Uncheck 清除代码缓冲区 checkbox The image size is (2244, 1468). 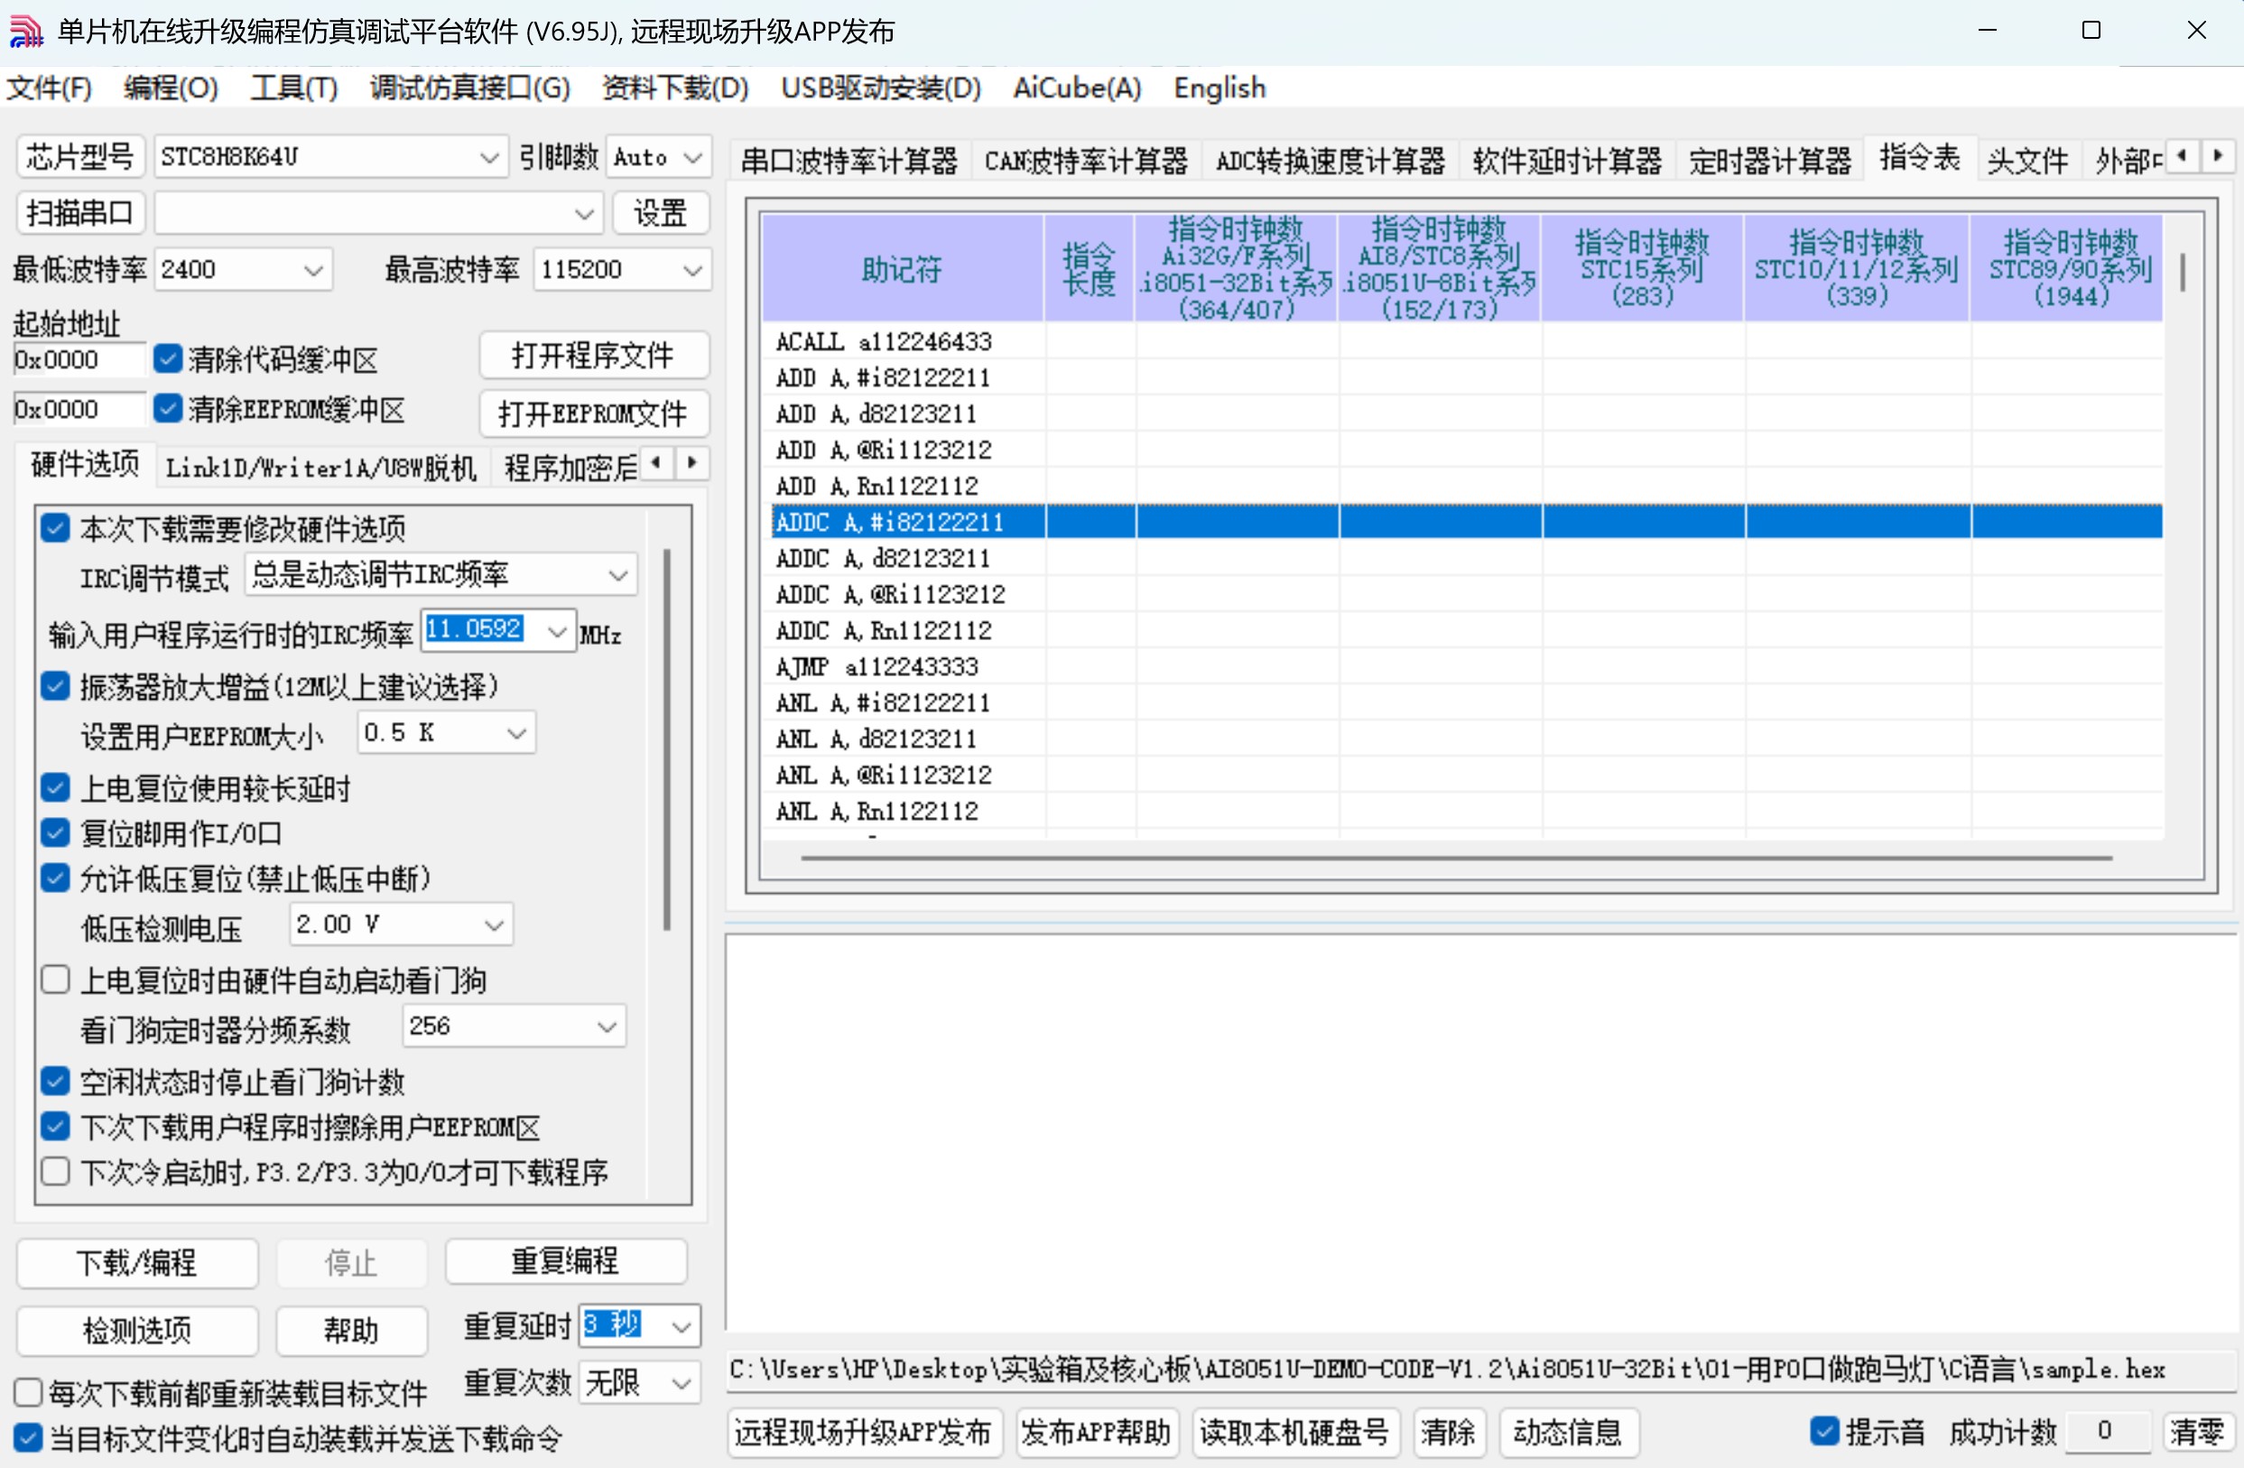coord(168,358)
